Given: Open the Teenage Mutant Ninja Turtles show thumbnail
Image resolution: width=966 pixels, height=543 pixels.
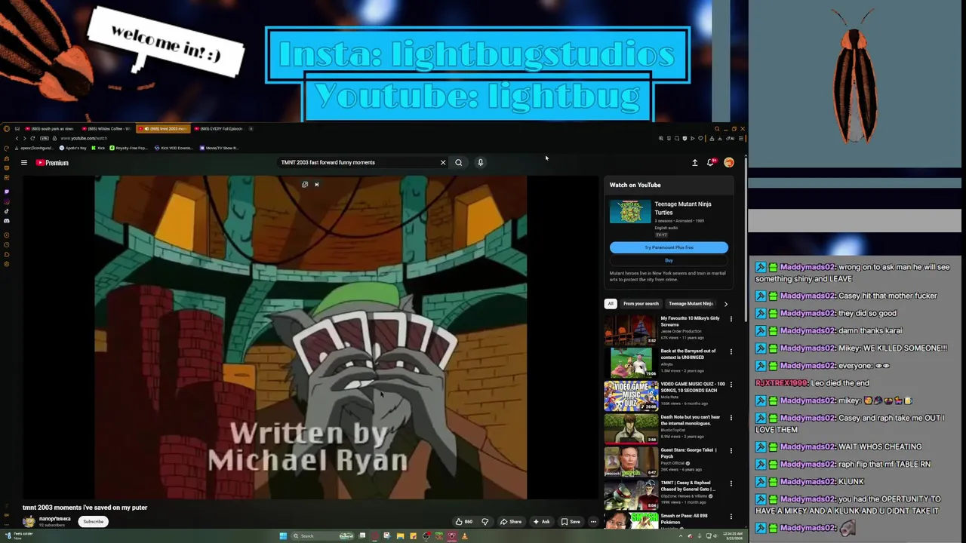Looking at the screenshot, I should tap(630, 211).
